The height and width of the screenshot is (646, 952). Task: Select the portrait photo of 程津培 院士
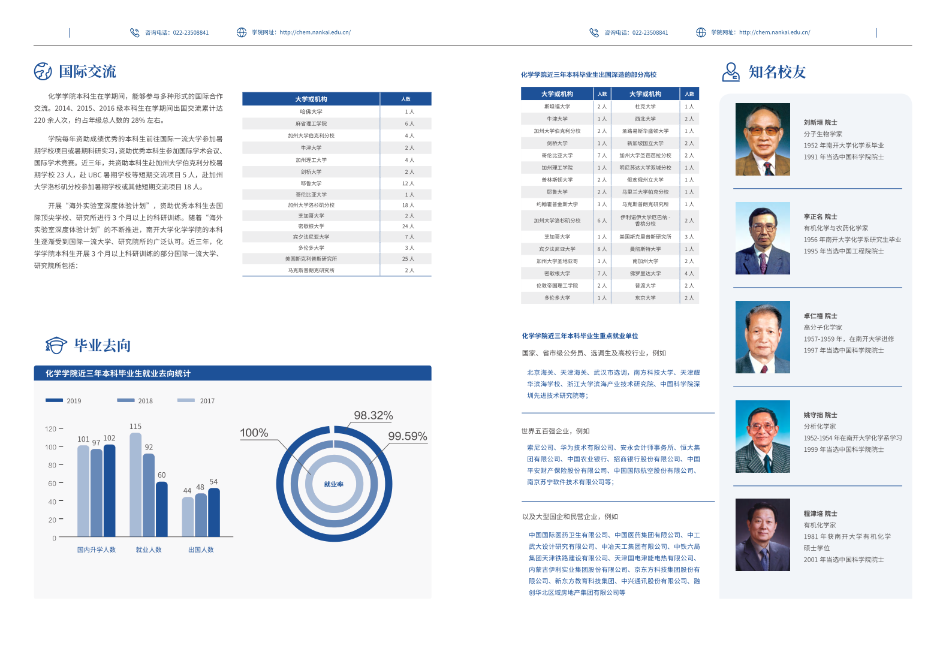pos(763,535)
